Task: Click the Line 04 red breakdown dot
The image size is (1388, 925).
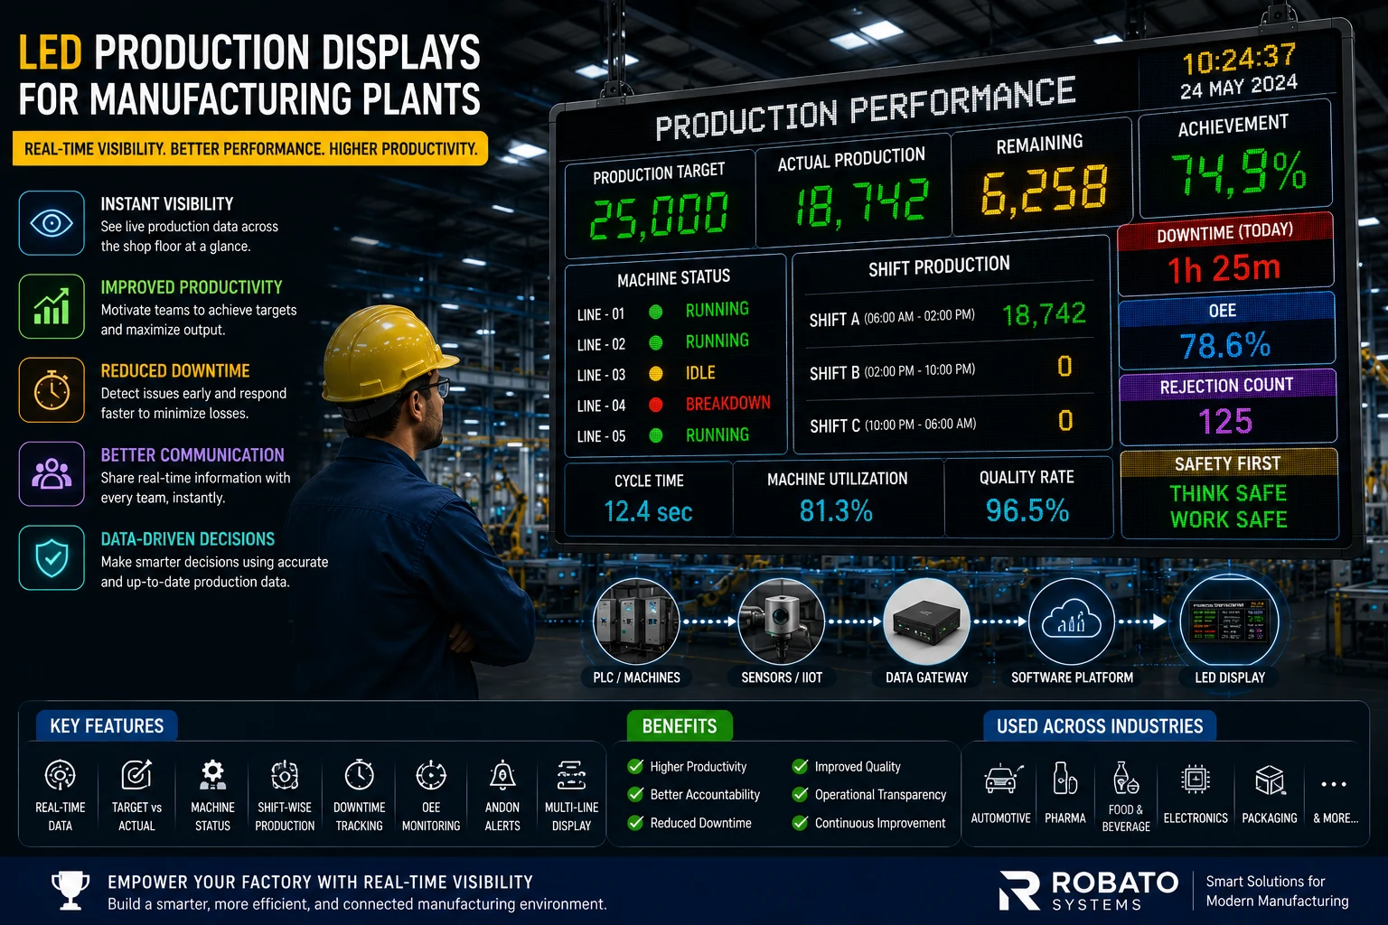Action: pyautogui.click(x=656, y=405)
